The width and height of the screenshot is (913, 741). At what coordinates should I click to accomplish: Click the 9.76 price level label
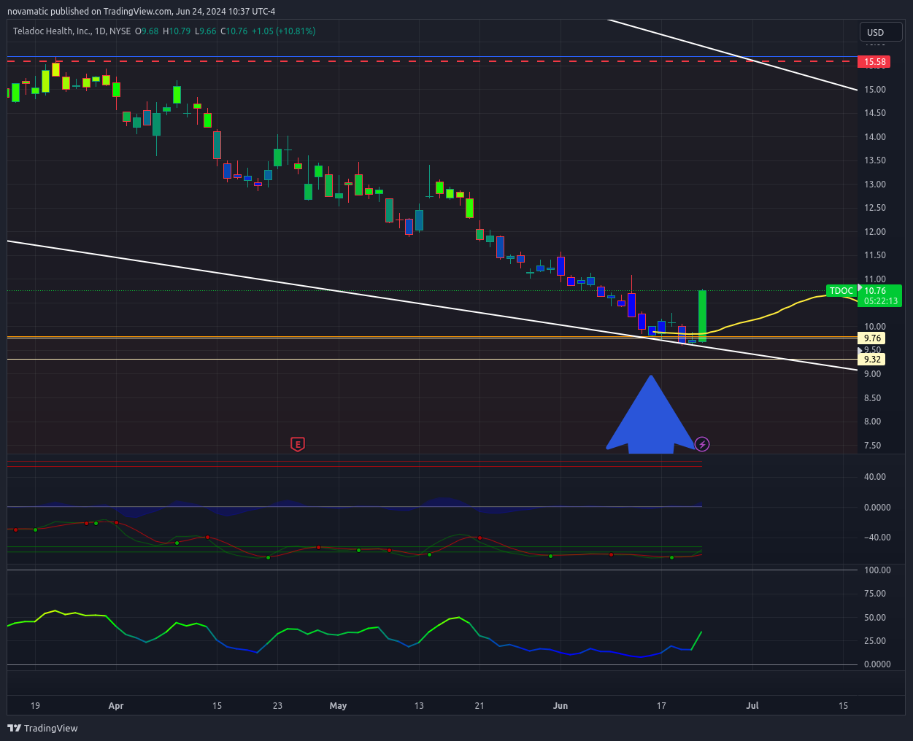[x=872, y=338]
